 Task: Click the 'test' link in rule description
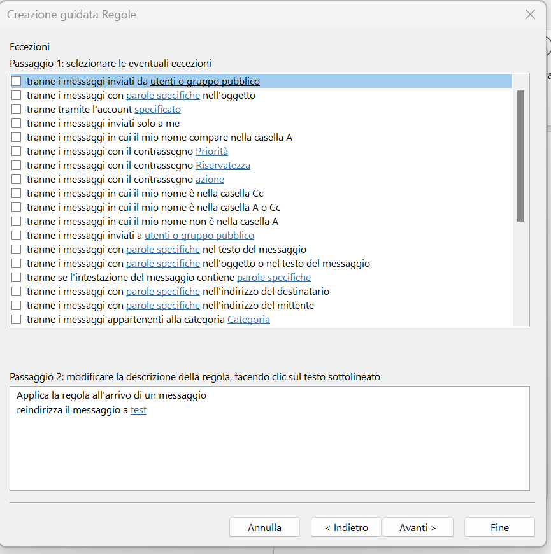tap(138, 410)
